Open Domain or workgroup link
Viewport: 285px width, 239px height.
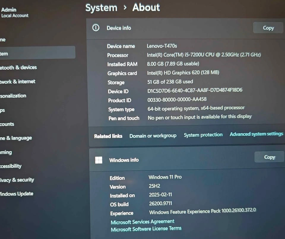coord(153,136)
